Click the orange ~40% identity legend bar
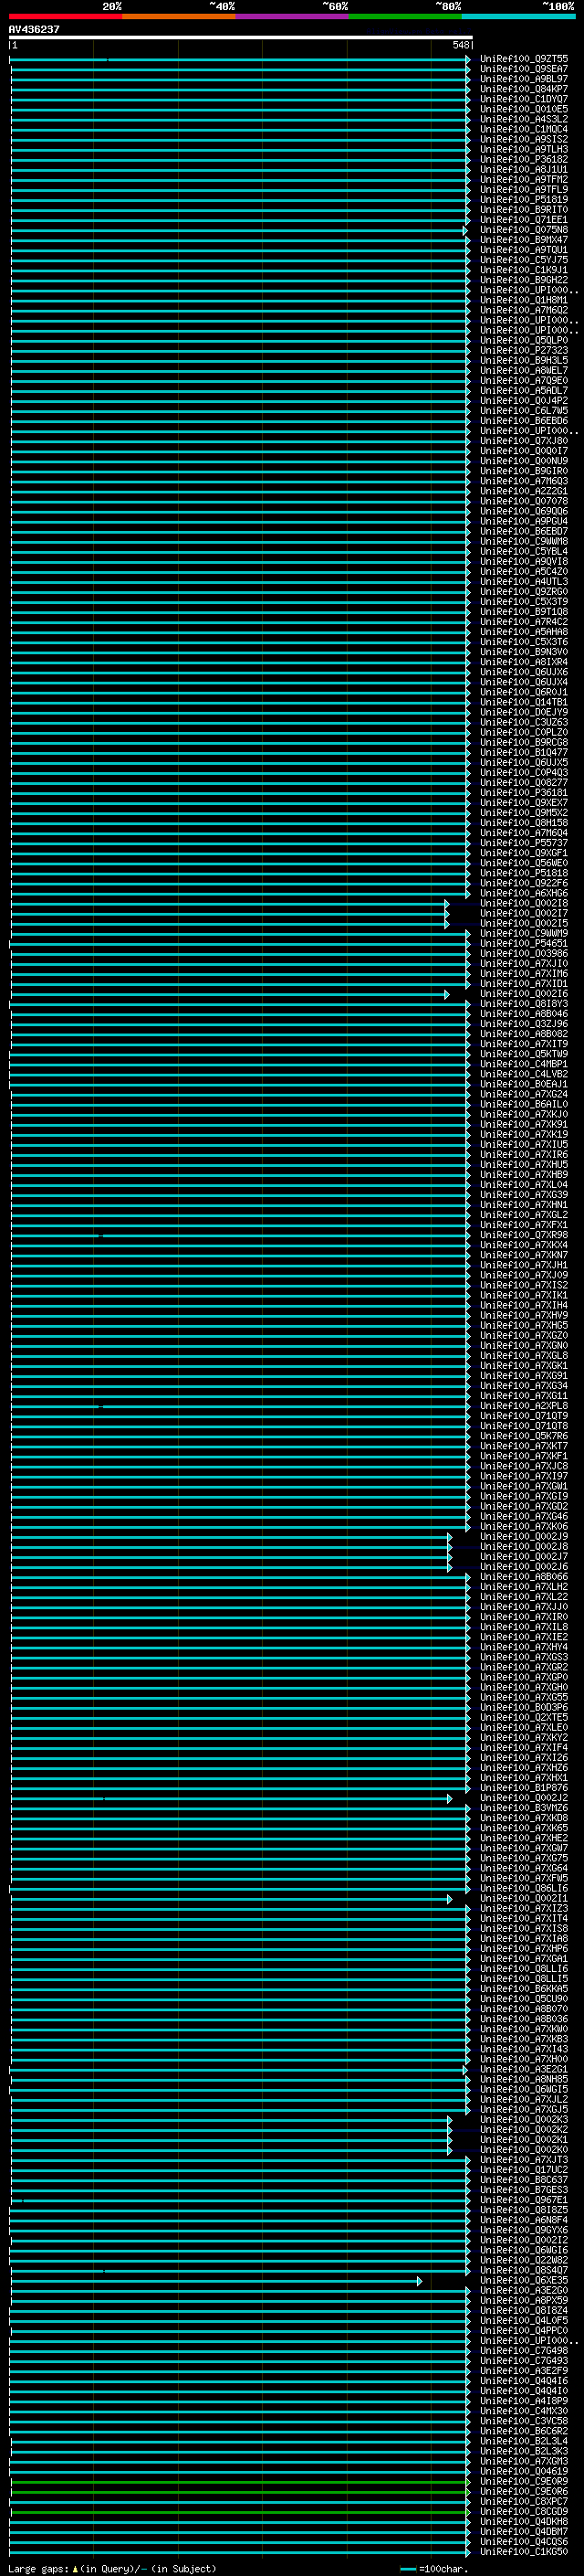This screenshot has width=584, height=2576. coord(179,16)
